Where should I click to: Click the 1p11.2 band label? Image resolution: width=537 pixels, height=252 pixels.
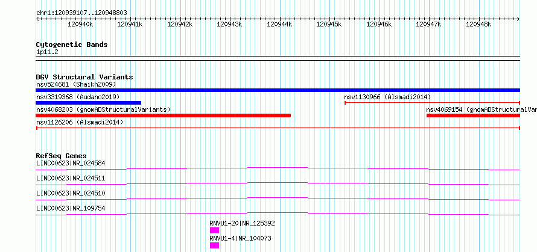click(x=47, y=52)
